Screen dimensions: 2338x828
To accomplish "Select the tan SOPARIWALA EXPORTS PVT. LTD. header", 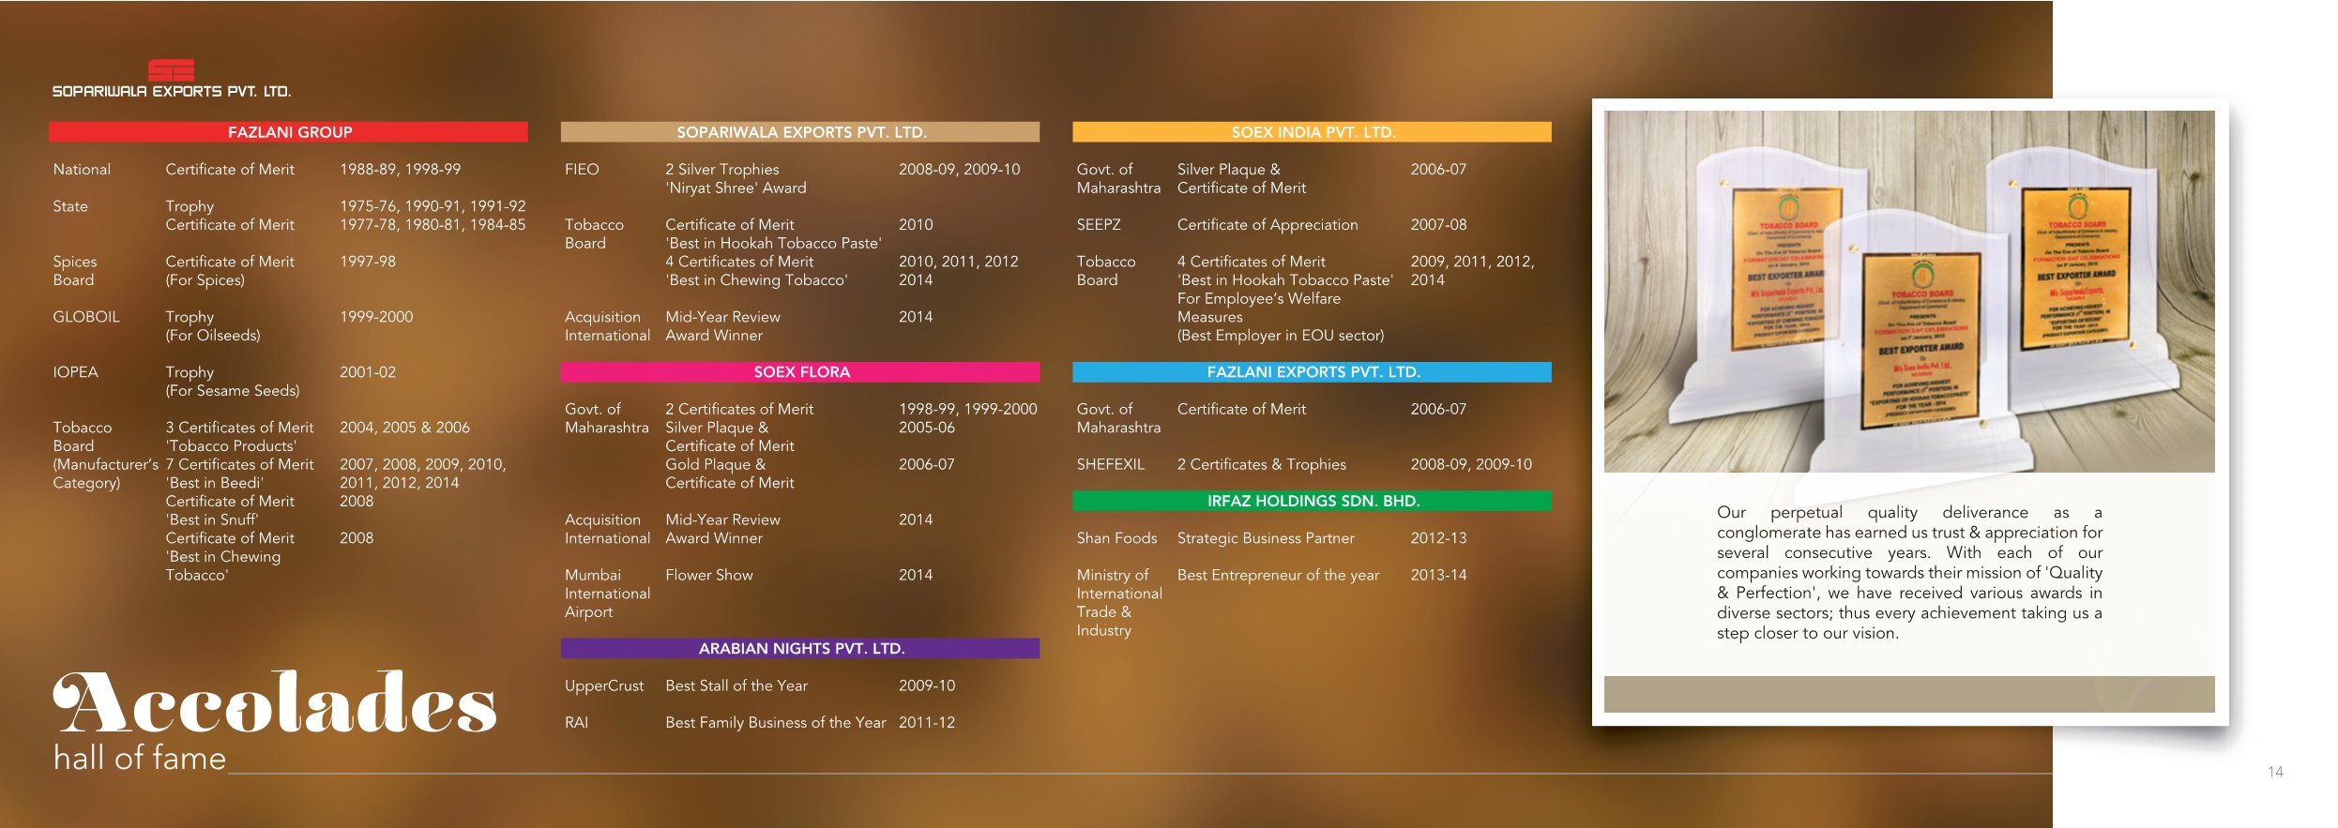I will (x=800, y=132).
